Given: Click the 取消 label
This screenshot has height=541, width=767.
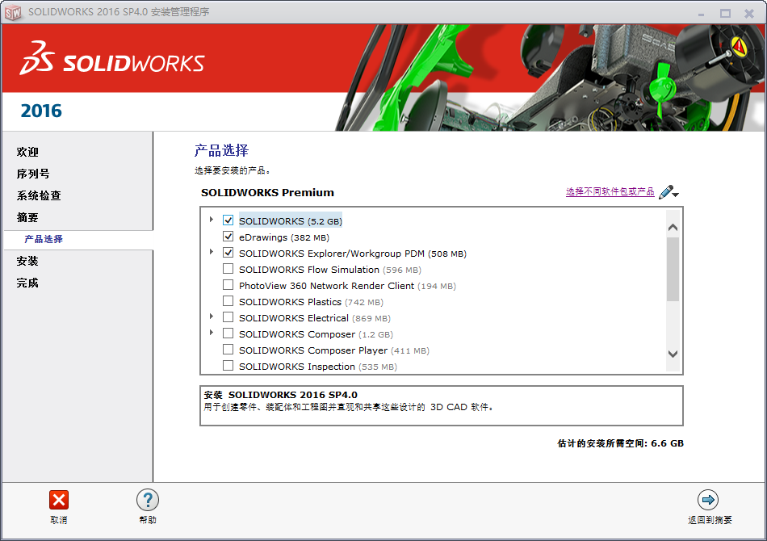Looking at the screenshot, I should (x=59, y=520).
